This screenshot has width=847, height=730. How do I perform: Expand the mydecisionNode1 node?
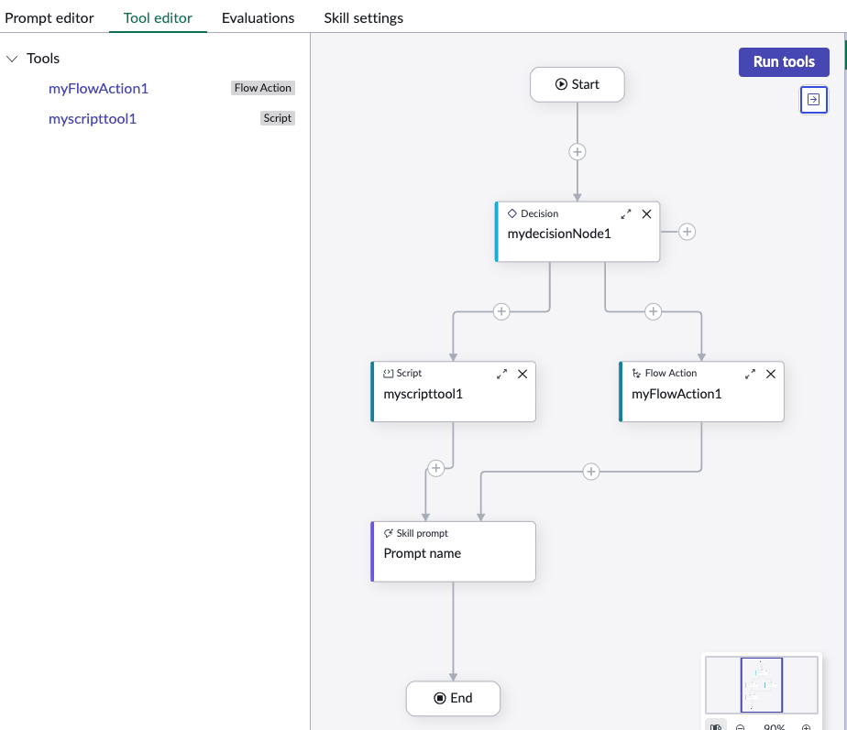coord(626,214)
